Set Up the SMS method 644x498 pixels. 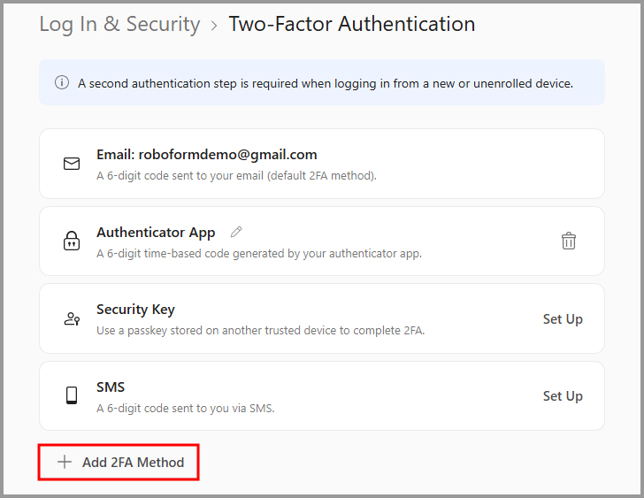pos(563,396)
